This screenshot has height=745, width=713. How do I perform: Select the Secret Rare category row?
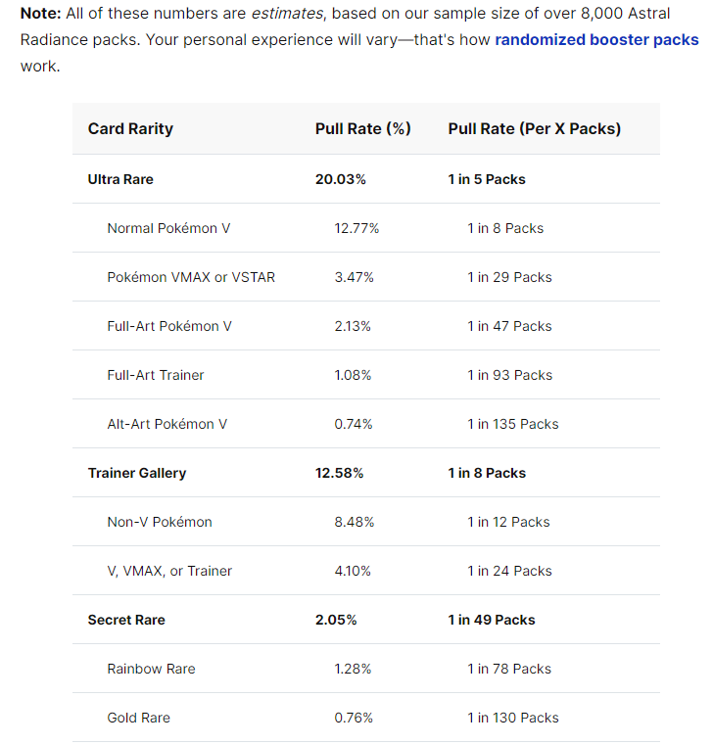(366, 620)
